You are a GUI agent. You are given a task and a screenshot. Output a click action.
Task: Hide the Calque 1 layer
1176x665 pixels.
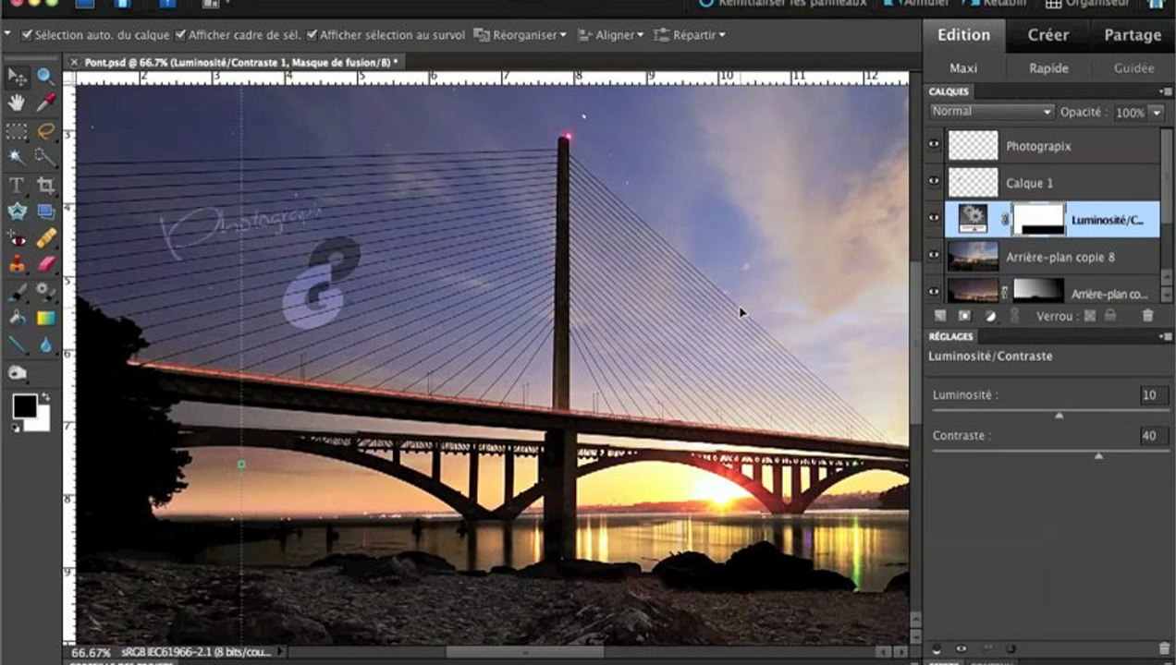click(x=934, y=182)
